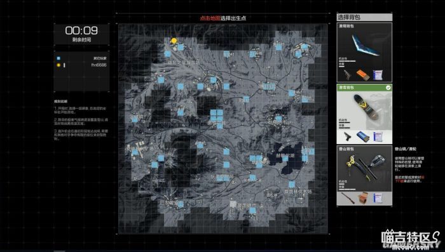Click the pistol icon in the snowboard backpack card
The image size is (445, 252).
[x=348, y=136]
